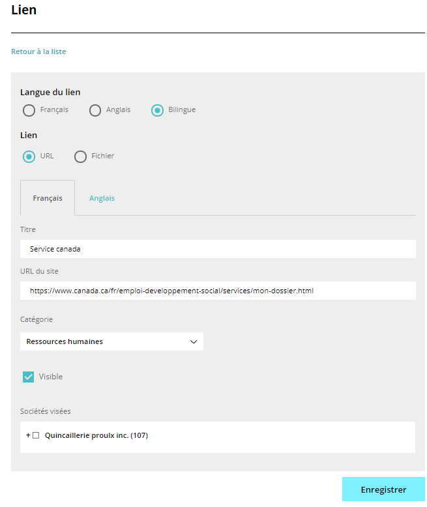Select the URL link type radio
This screenshot has width=427, height=507.
[x=29, y=156]
